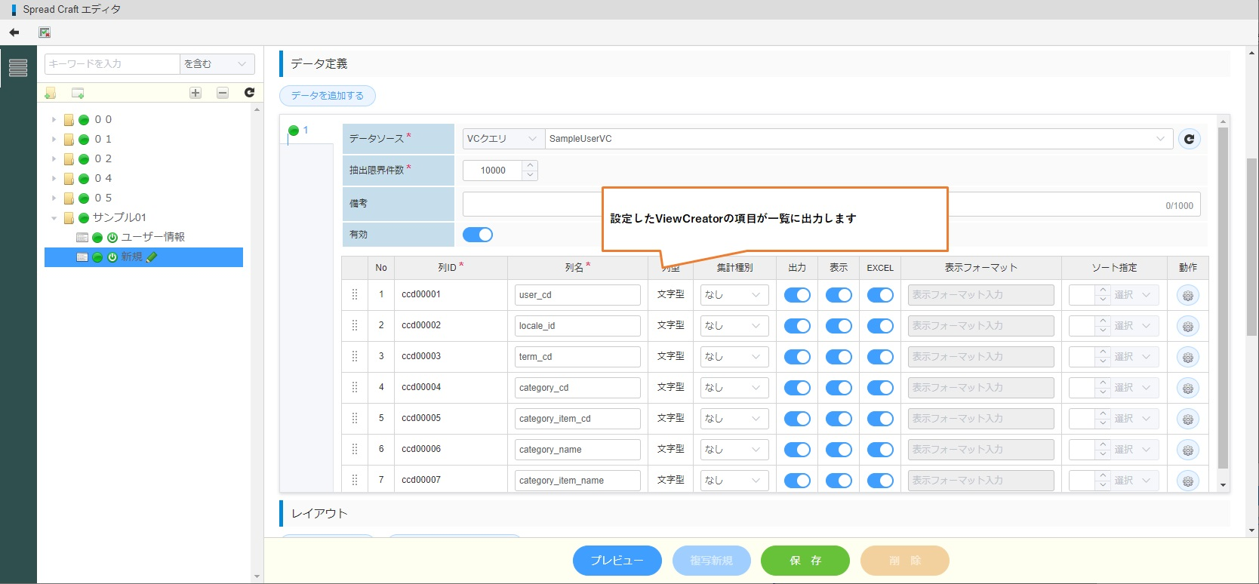Click the プレビュー button

(617, 561)
